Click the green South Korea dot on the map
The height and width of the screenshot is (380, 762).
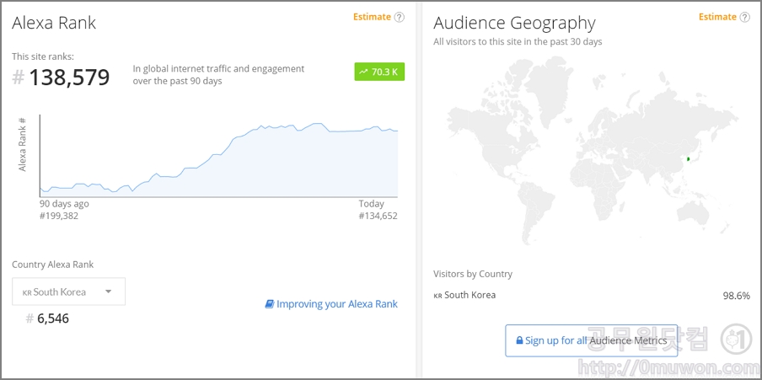point(689,158)
